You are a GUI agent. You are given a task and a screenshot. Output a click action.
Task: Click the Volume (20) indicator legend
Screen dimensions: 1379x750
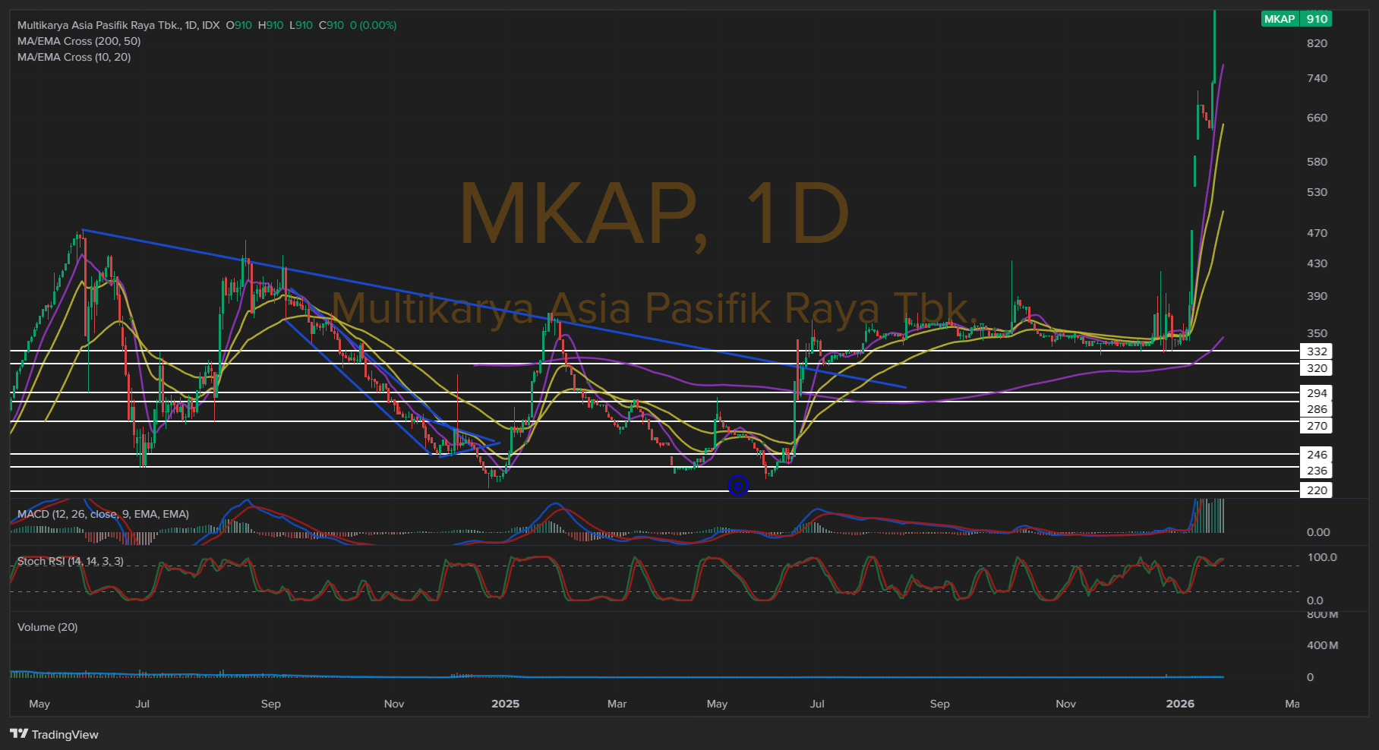47,627
